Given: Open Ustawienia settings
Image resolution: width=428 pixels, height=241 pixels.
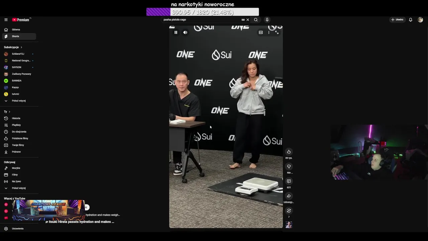Looking at the screenshot, I should (19, 229).
